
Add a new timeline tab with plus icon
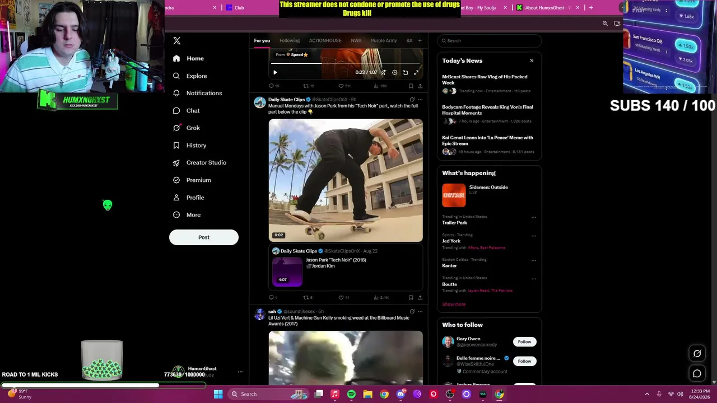(420, 40)
